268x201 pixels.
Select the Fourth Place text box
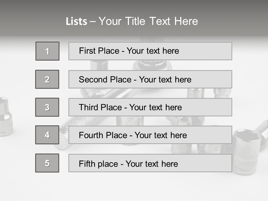tap(150, 135)
